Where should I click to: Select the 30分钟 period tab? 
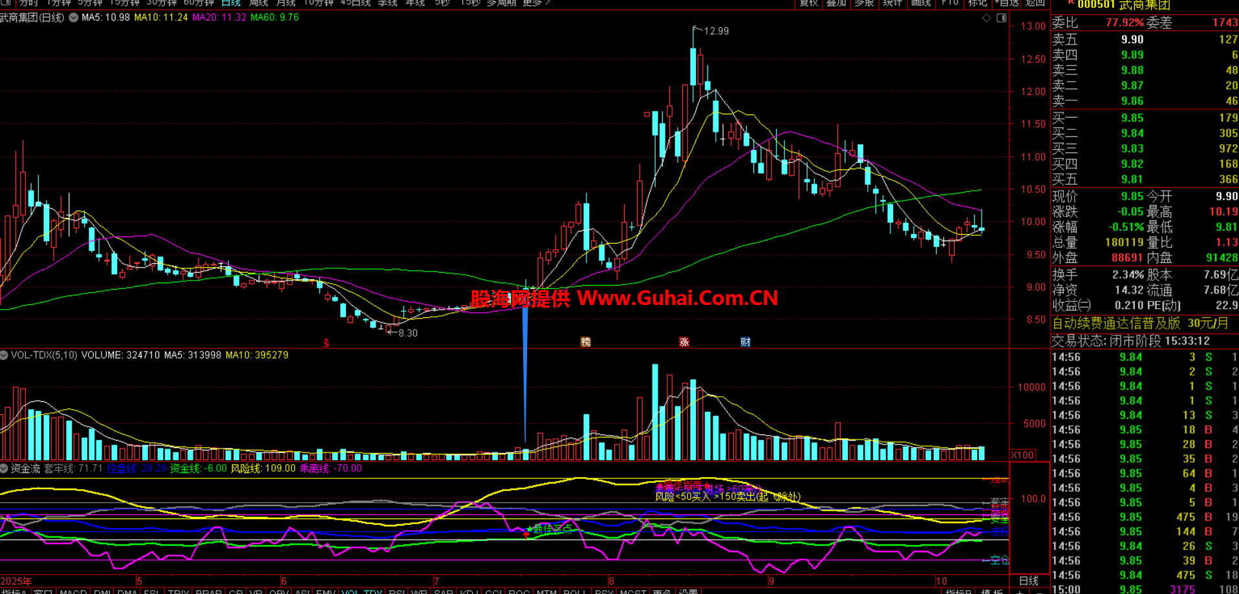(162, 3)
